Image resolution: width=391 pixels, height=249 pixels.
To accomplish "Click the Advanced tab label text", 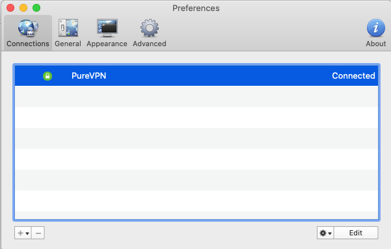I will pos(150,44).
